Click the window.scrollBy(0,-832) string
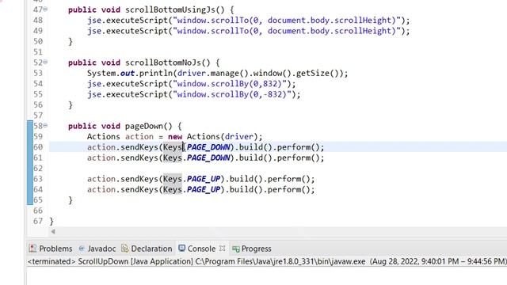Screen dimensions: 507x285 point(232,94)
